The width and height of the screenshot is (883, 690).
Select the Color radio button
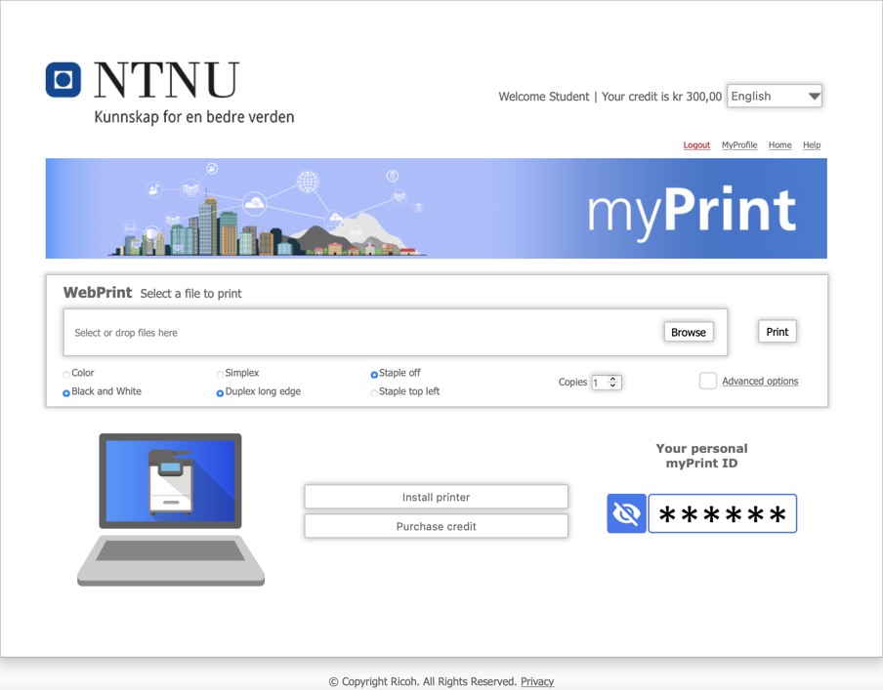coord(66,374)
